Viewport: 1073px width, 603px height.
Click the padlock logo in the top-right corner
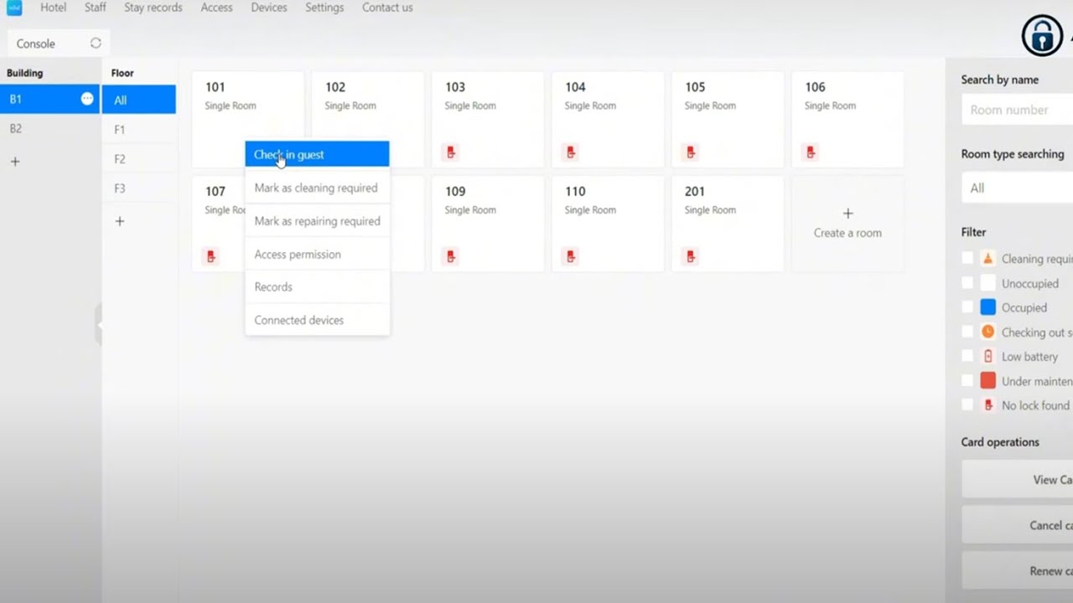click(1042, 35)
